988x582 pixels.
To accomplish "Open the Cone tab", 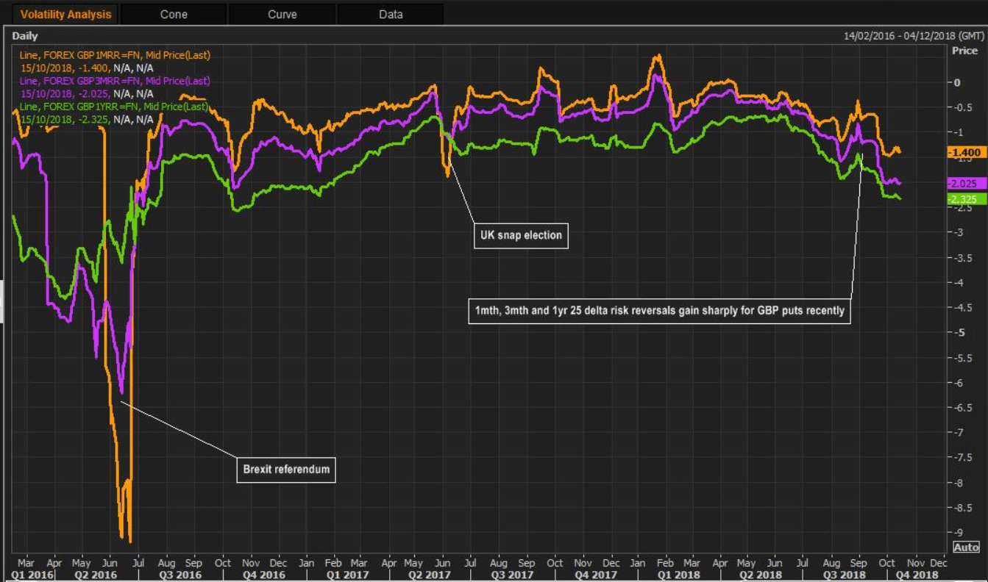I will tap(174, 14).
